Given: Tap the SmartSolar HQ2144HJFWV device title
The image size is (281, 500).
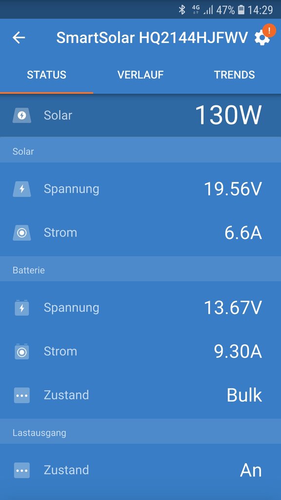Looking at the screenshot, I should tap(152, 38).
